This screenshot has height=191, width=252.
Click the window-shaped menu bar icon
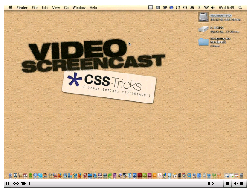click(151, 7)
